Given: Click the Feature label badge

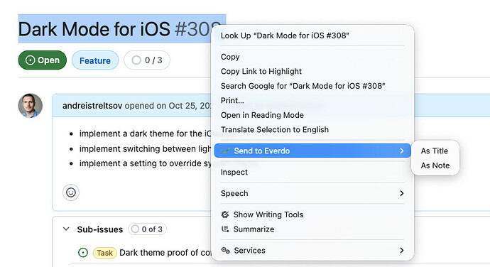Looking at the screenshot, I should pos(95,60).
